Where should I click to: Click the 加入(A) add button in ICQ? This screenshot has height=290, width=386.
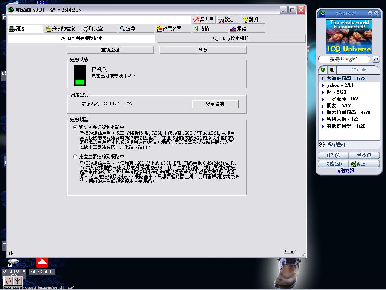click(x=333, y=155)
